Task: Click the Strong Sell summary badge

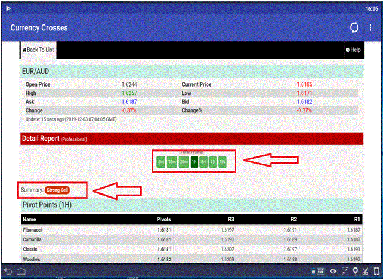Action: point(57,190)
